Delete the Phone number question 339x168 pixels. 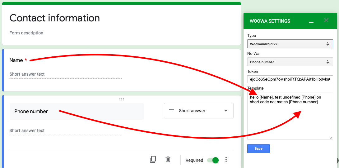click(168, 159)
